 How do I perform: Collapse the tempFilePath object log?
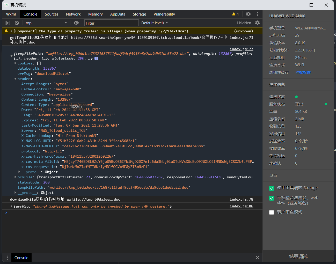click(x=11, y=56)
